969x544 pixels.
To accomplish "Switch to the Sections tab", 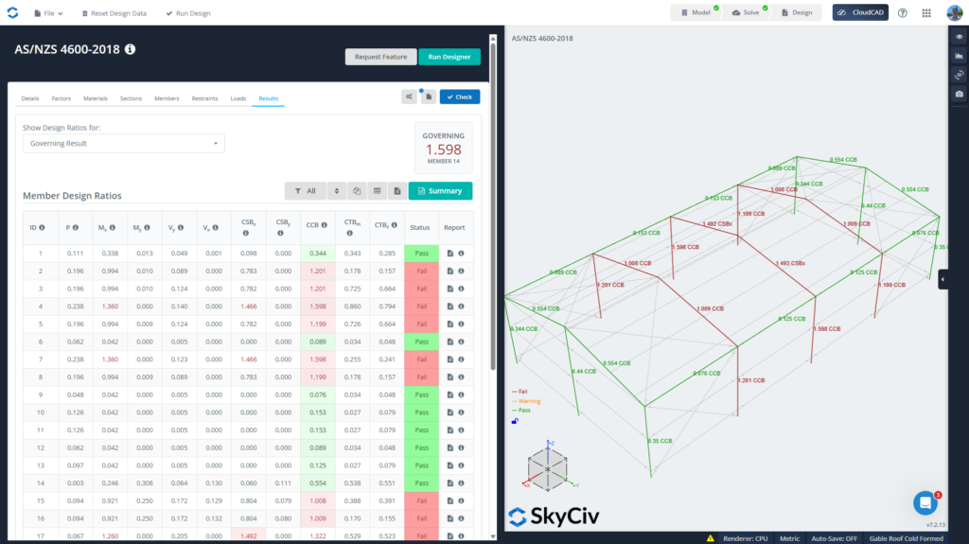I will point(131,98).
